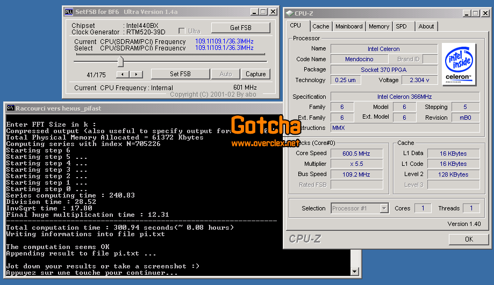Screen dimensions: 494x285
Task: Click the 601 MHz current CPU frequency
Action: click(245, 87)
